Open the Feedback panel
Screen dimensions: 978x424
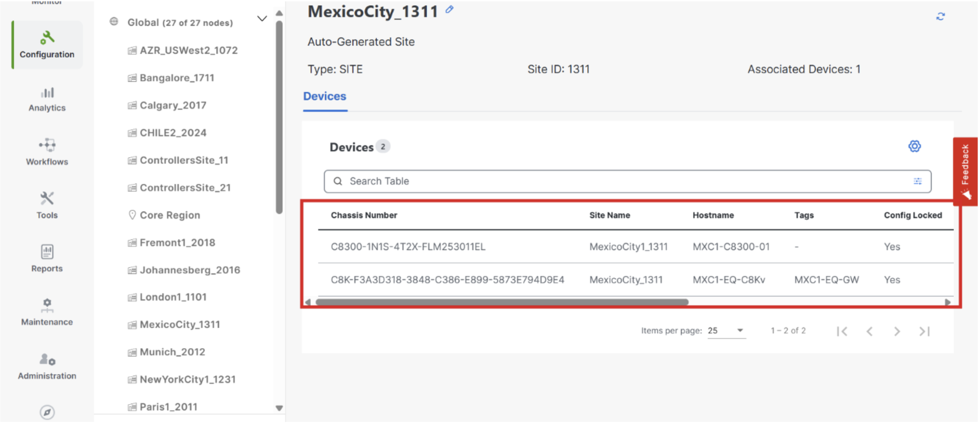[x=965, y=171]
